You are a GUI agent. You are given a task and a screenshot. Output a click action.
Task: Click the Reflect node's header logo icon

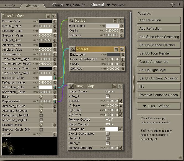pyautogui.click(x=71, y=20)
